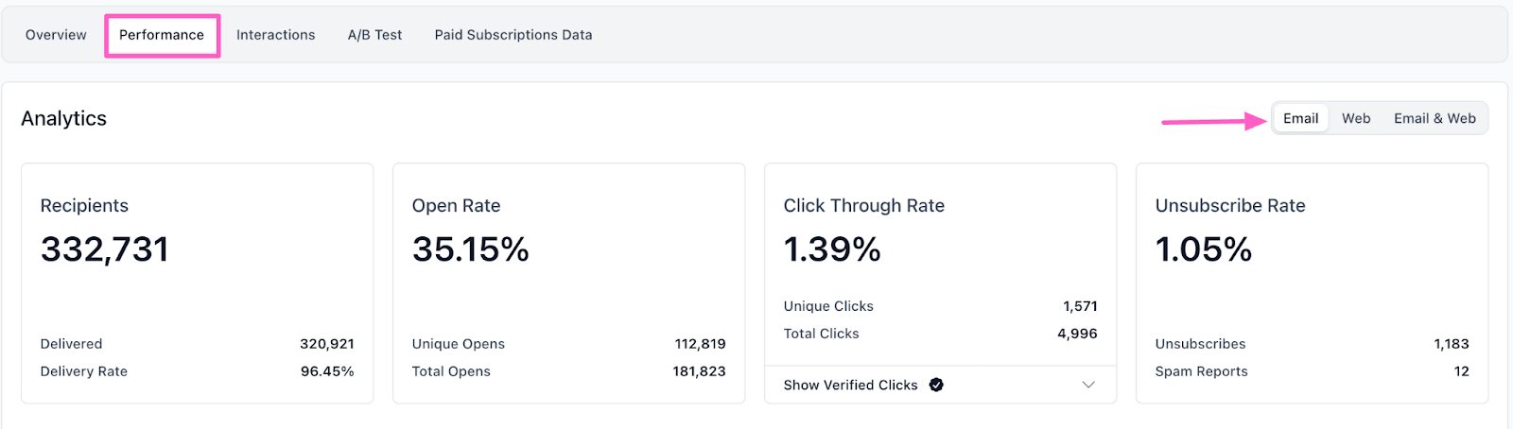The height and width of the screenshot is (429, 1513).
Task: Click the Click Through Rate 1.39% value
Action: (x=832, y=249)
